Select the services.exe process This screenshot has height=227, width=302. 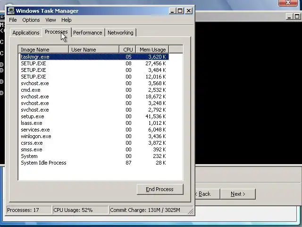click(94, 130)
